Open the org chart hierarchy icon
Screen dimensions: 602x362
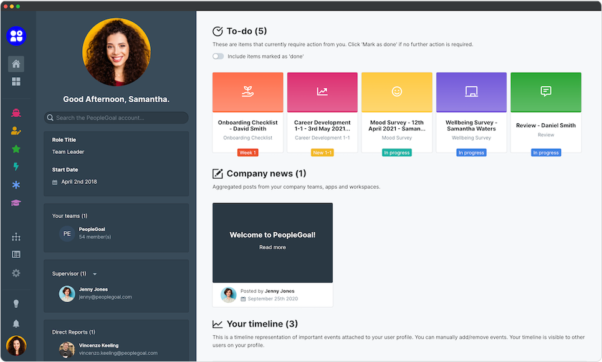16,237
